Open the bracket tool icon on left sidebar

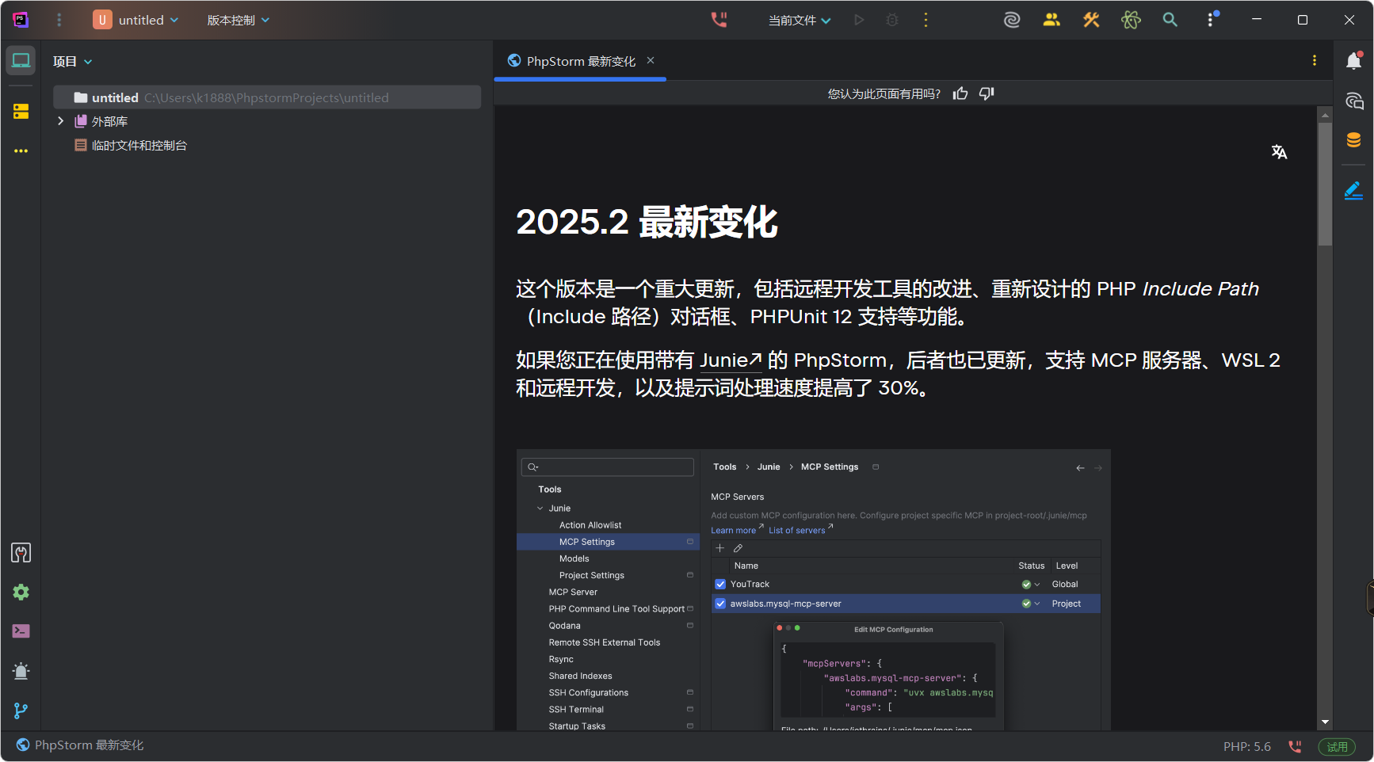click(x=21, y=553)
